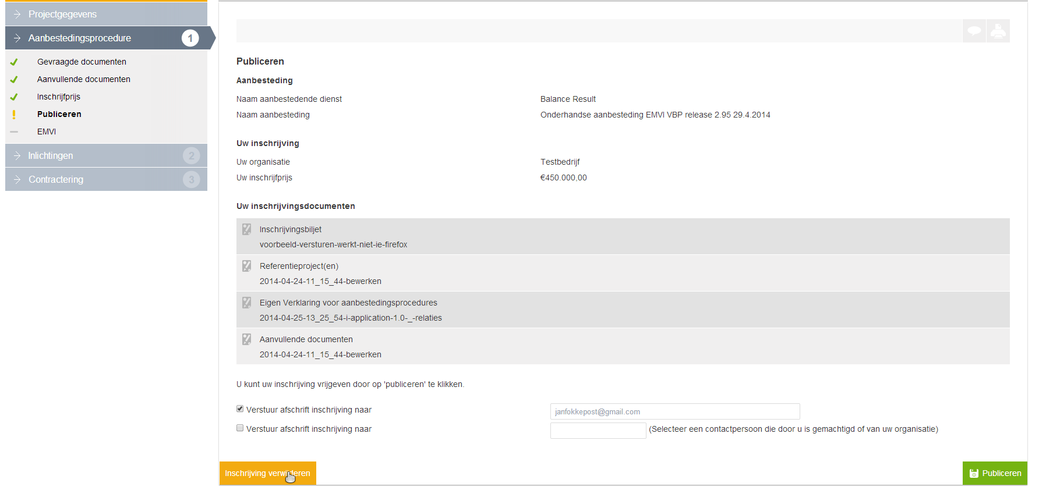Click document icon beside Eigen Verklaring
1039x490 pixels.
247,303
